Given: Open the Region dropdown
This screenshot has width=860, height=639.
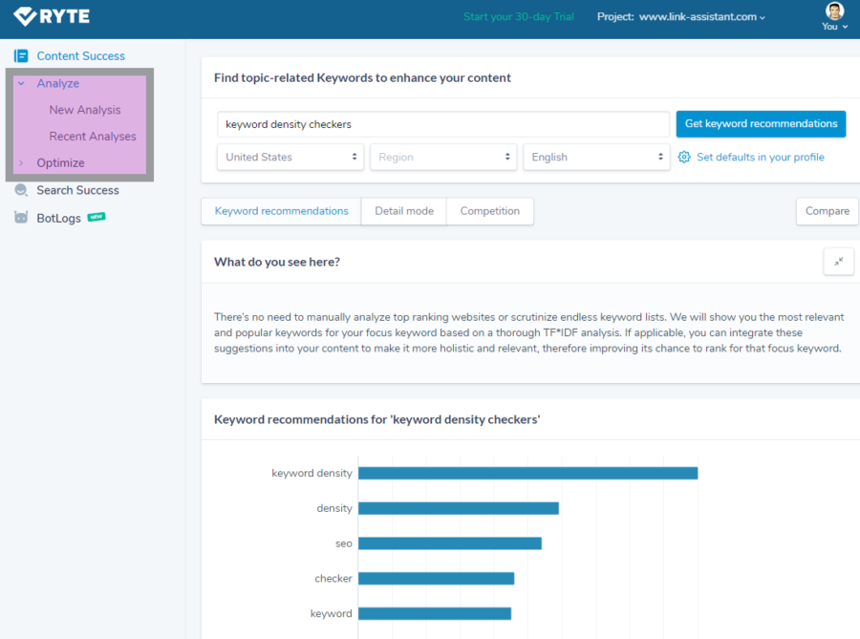Looking at the screenshot, I should click(x=443, y=158).
